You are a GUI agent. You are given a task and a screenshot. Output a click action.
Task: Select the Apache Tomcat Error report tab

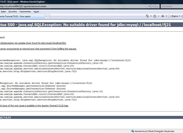pyautogui.click(x=22, y=16)
